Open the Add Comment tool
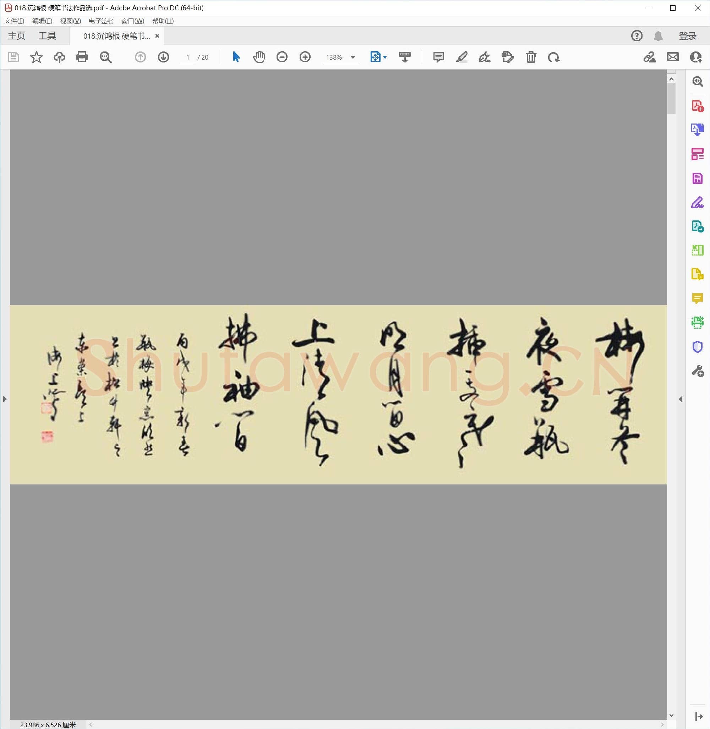Image resolution: width=710 pixels, height=729 pixels. [x=438, y=57]
